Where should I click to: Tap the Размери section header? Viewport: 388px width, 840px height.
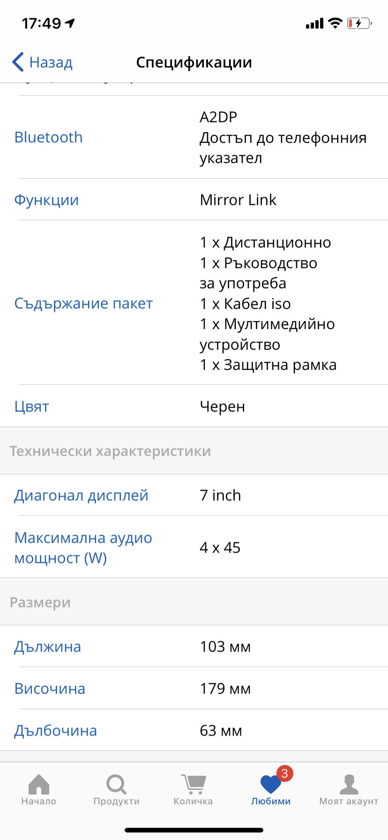40,602
